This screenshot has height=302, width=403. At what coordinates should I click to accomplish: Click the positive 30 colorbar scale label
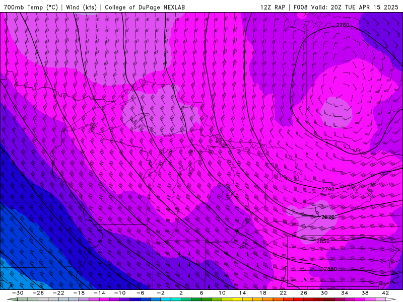pos(324,293)
